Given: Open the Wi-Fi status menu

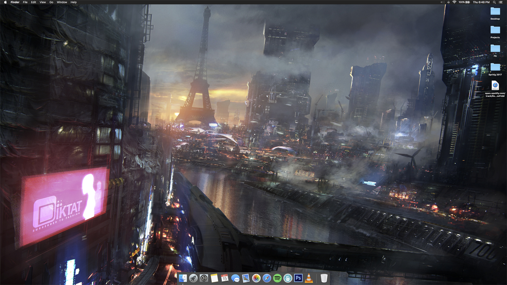Looking at the screenshot, I should click(x=454, y=2).
